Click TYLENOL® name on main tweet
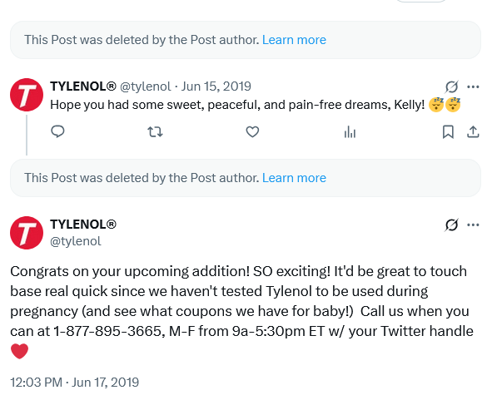This screenshot has height=400, width=492. coord(83,225)
